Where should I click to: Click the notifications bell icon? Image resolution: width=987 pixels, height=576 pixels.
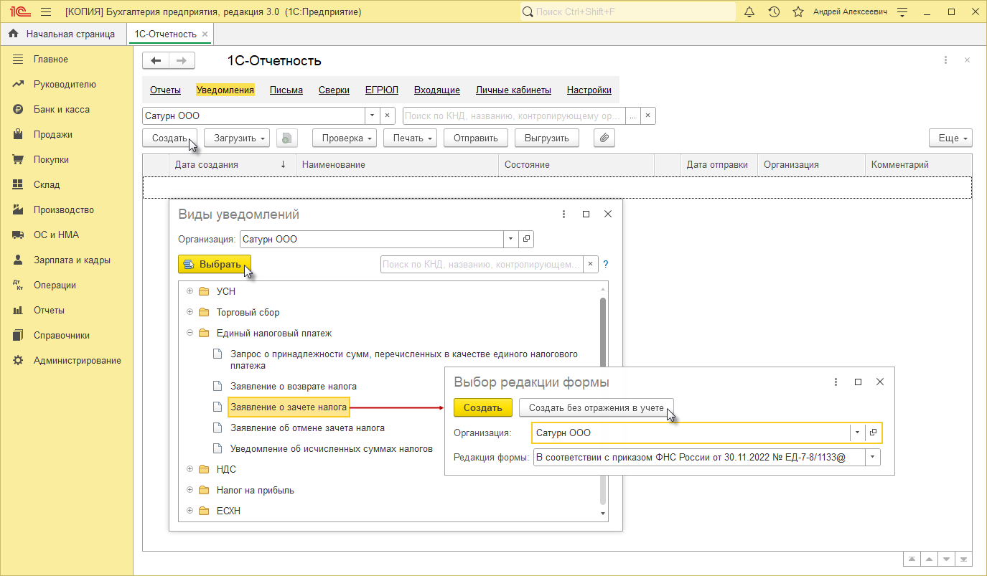(x=749, y=12)
